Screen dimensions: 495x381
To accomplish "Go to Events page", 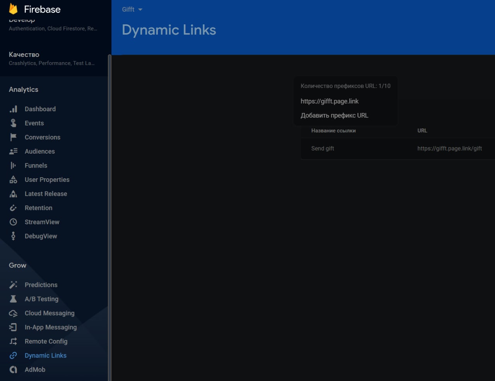I will pos(34,123).
